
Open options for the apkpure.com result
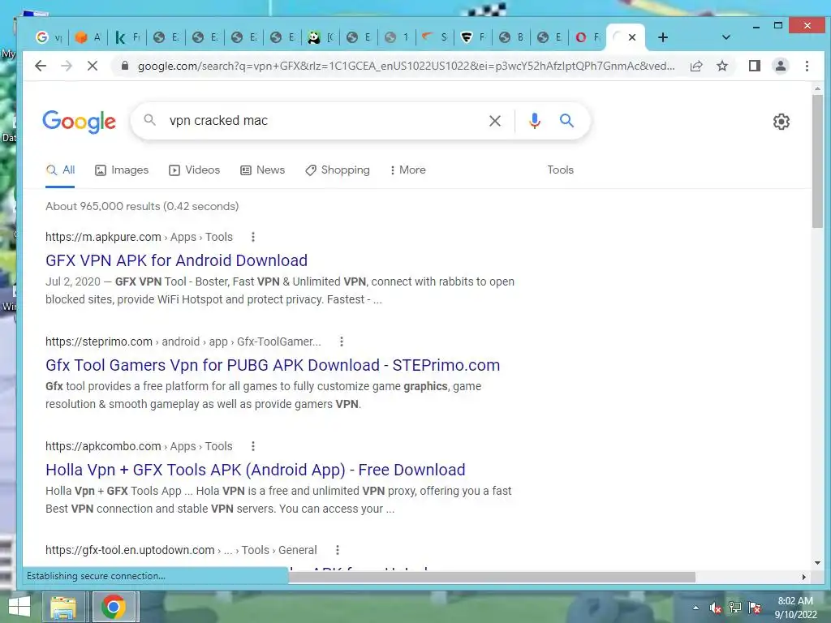point(253,237)
